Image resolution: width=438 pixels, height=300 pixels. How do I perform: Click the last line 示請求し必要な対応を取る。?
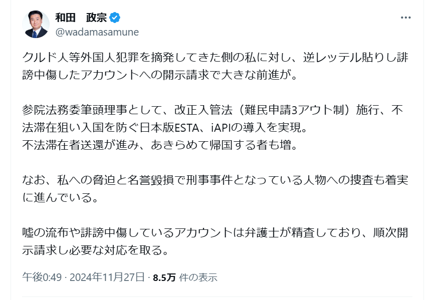click(x=96, y=250)
